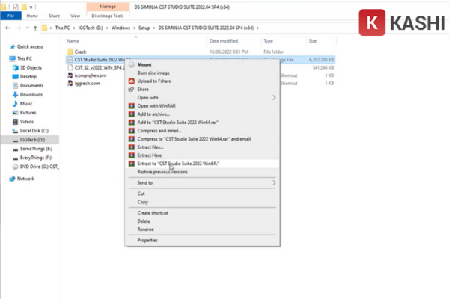Click the Share arrow icon in menu
The image size is (449, 299).
(132, 90)
